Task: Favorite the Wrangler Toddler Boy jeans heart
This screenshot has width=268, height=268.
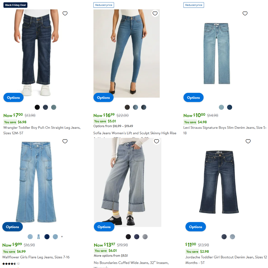Action: [65, 13]
